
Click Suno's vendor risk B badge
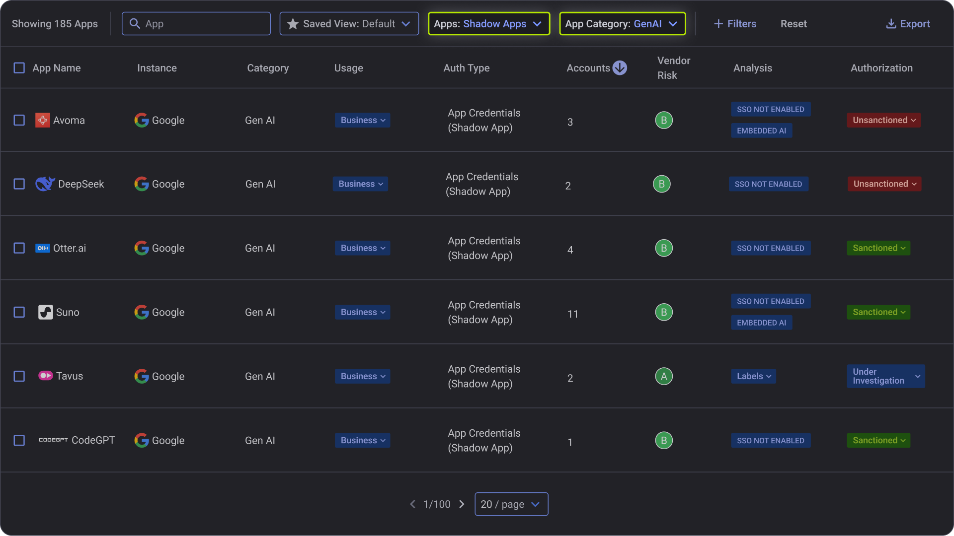pos(664,312)
